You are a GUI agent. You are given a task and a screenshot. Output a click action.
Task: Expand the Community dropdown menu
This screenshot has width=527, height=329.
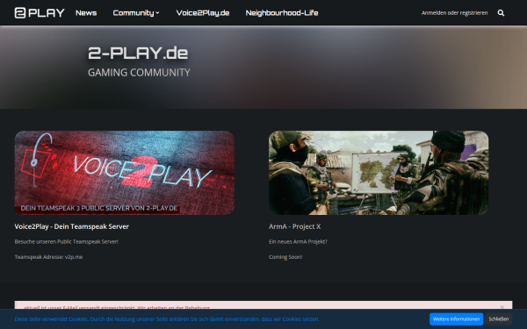pyautogui.click(x=136, y=13)
